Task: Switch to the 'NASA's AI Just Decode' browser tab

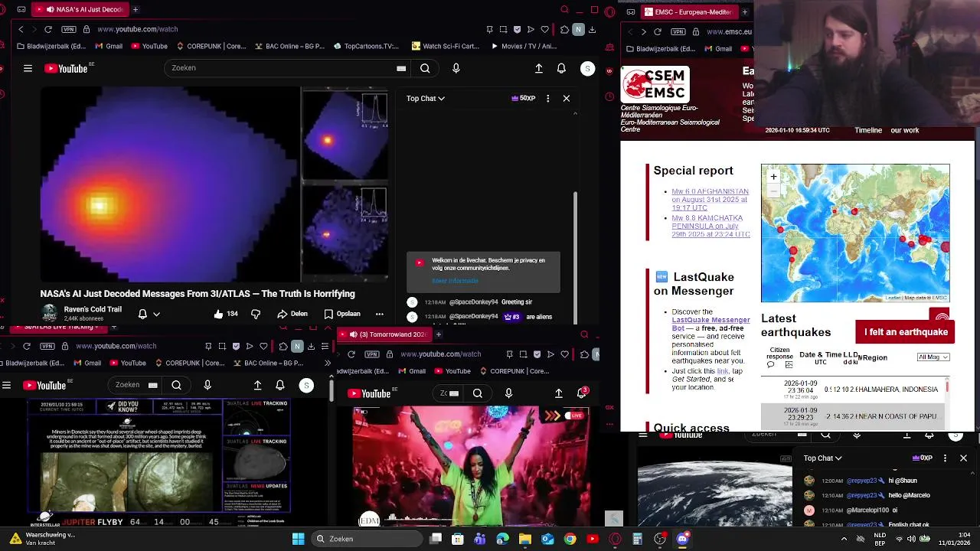Action: pyautogui.click(x=80, y=9)
